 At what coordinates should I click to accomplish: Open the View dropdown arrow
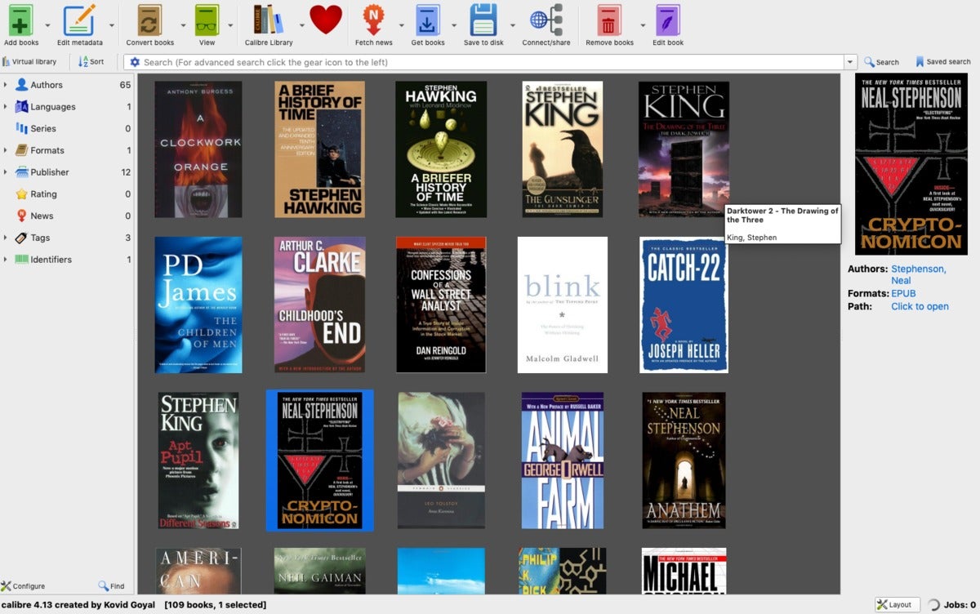pyautogui.click(x=231, y=25)
